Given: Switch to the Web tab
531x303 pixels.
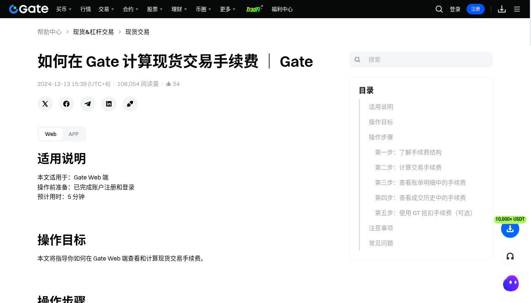Looking at the screenshot, I should pyautogui.click(x=51, y=134).
